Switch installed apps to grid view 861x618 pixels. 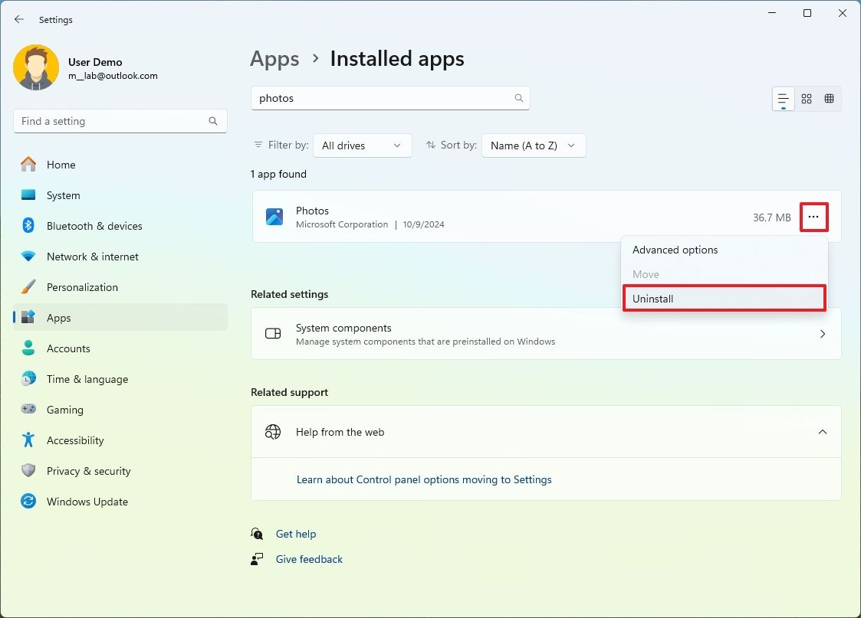[806, 98]
